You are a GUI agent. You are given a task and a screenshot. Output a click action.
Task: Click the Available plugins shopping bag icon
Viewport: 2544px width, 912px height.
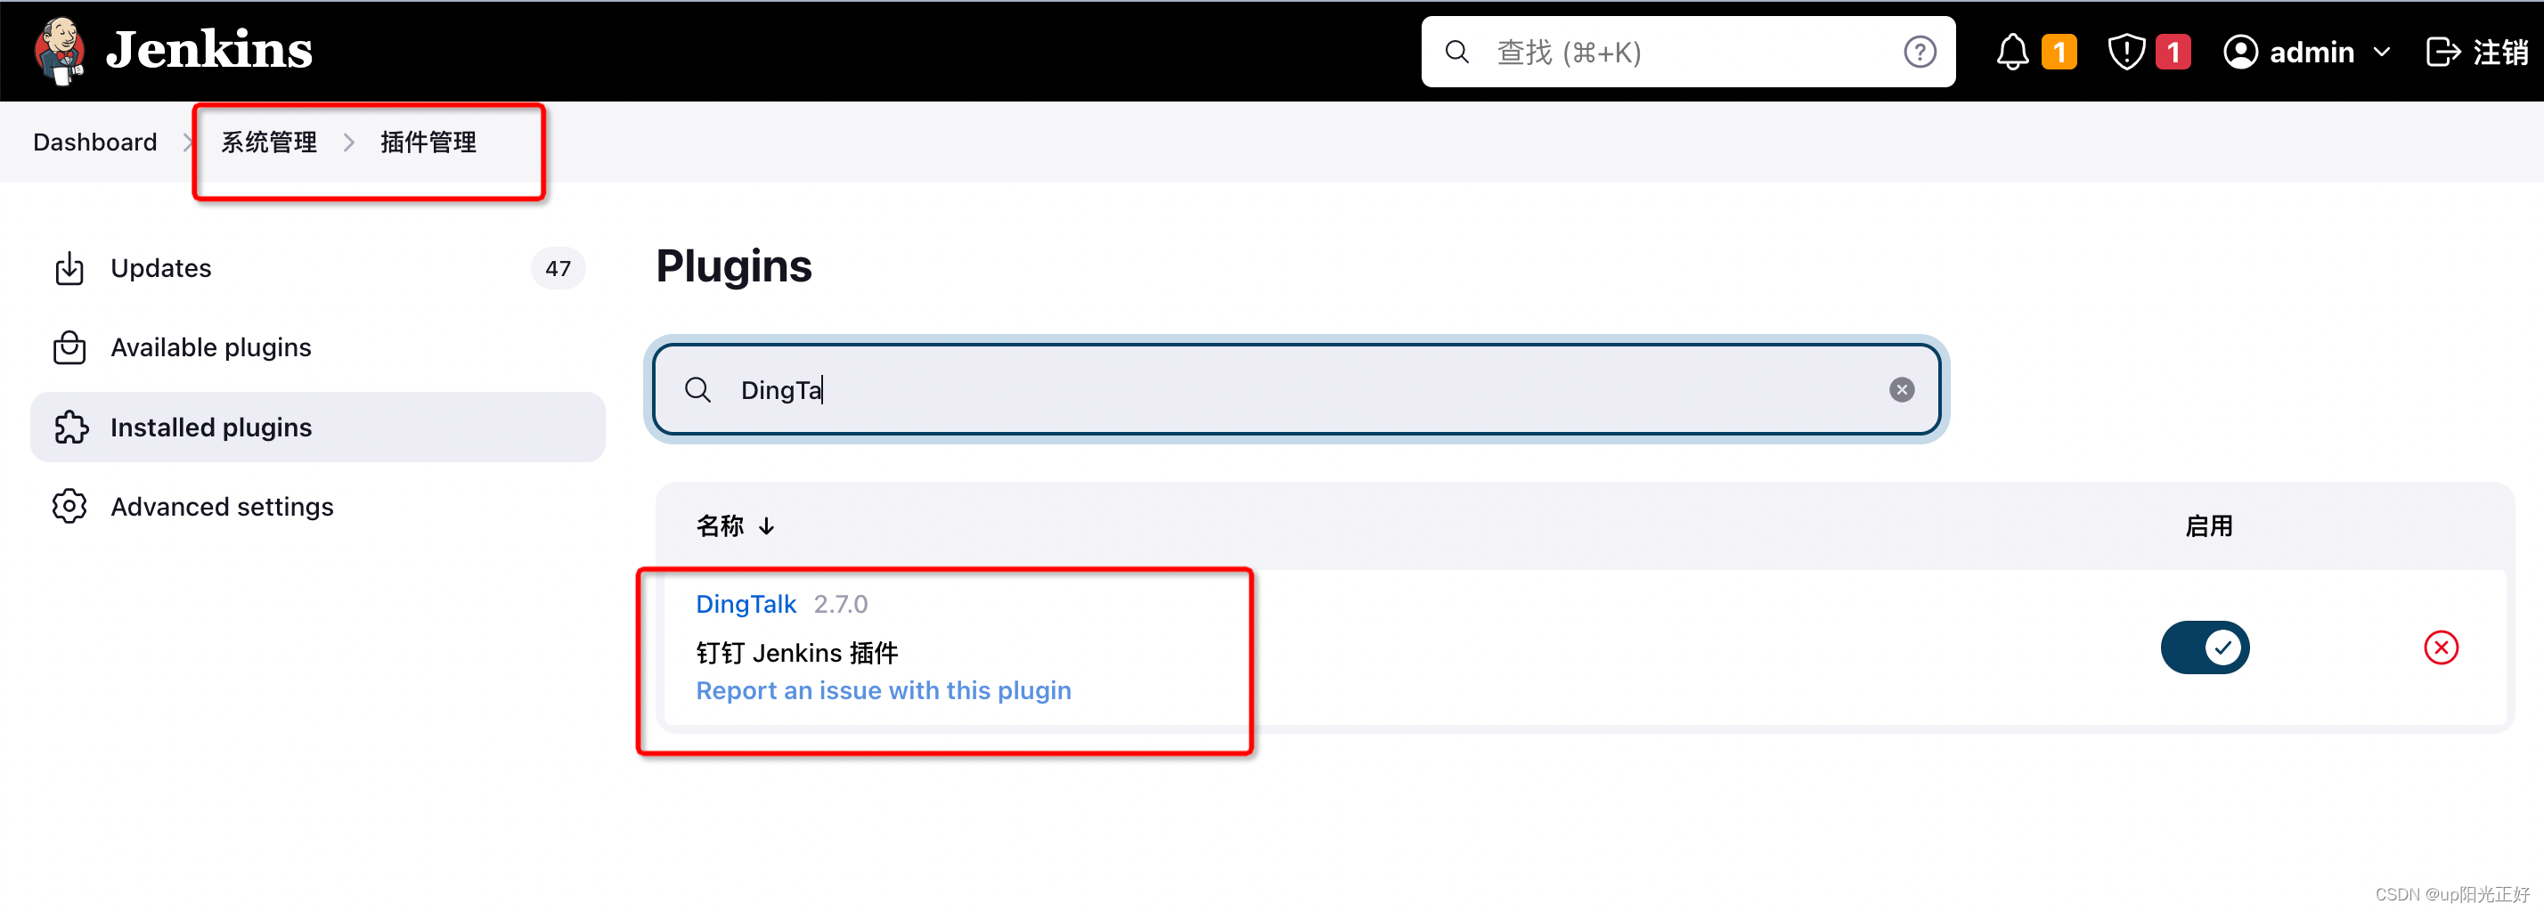[69, 347]
